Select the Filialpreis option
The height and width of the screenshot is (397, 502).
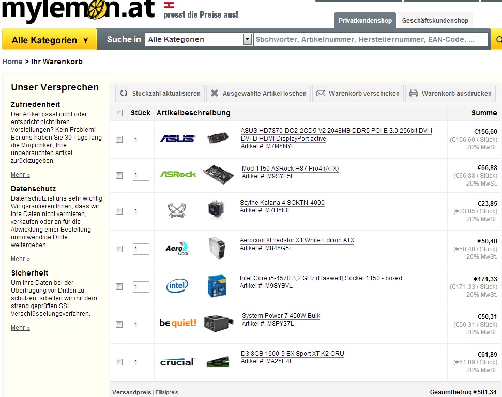click(167, 392)
